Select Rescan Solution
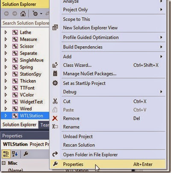 pos(108,145)
